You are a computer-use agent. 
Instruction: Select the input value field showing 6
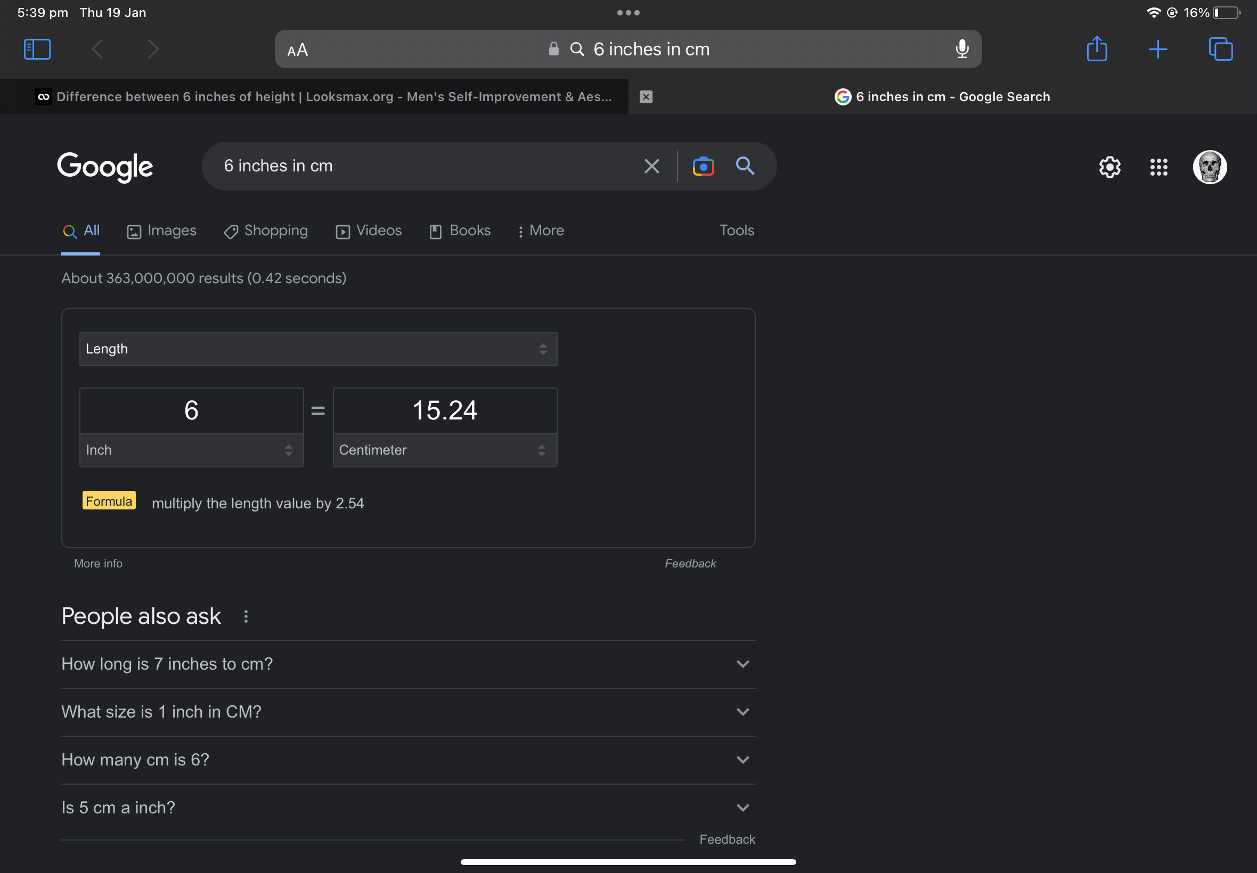coord(191,411)
